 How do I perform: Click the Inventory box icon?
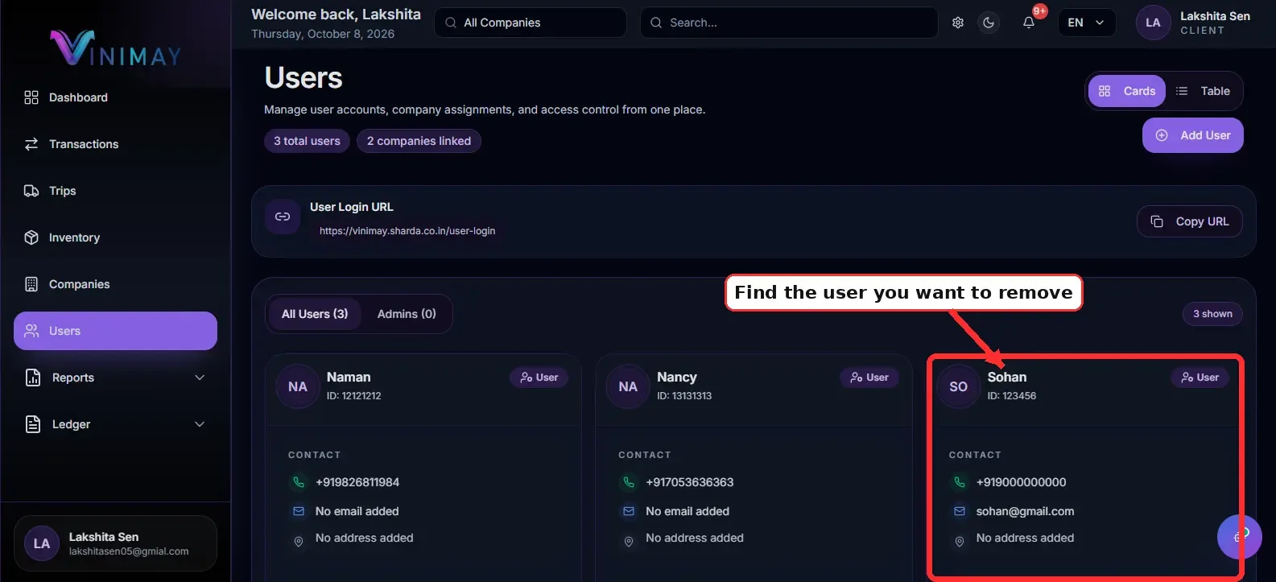point(31,237)
